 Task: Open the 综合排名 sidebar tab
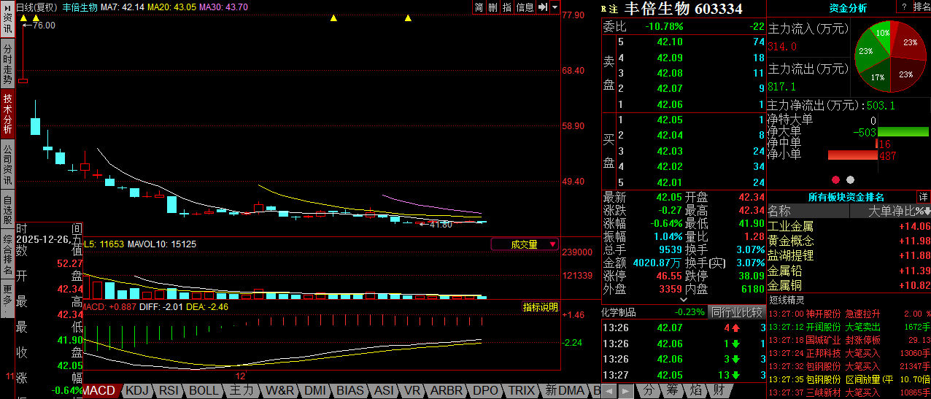click(x=7, y=255)
